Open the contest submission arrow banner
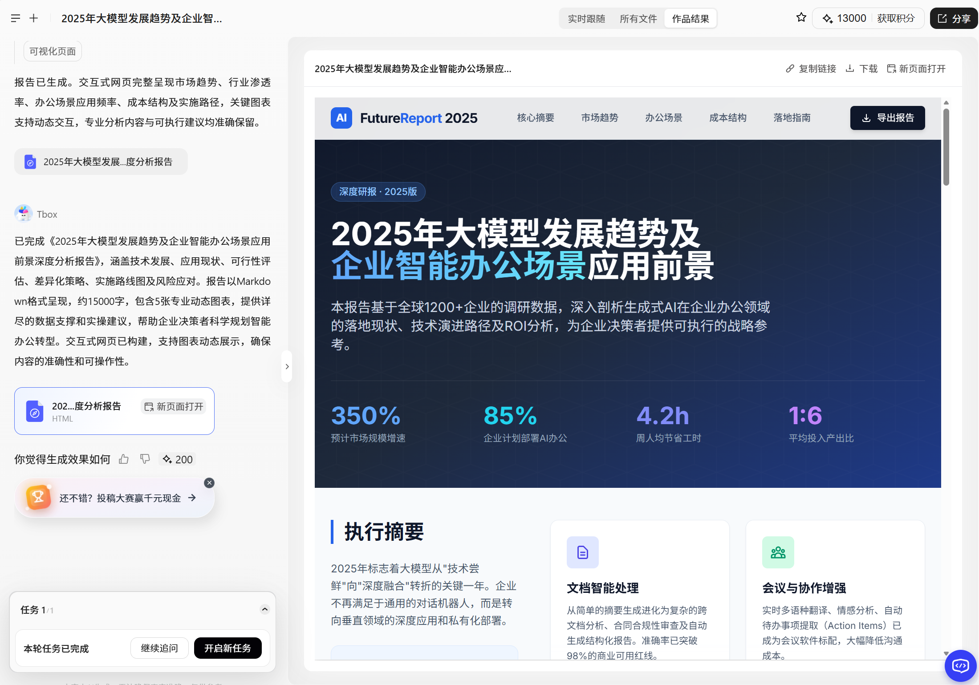The image size is (979, 685). point(192,498)
